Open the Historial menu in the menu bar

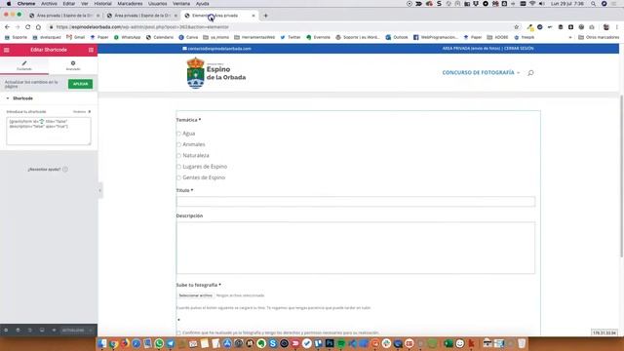click(102, 4)
